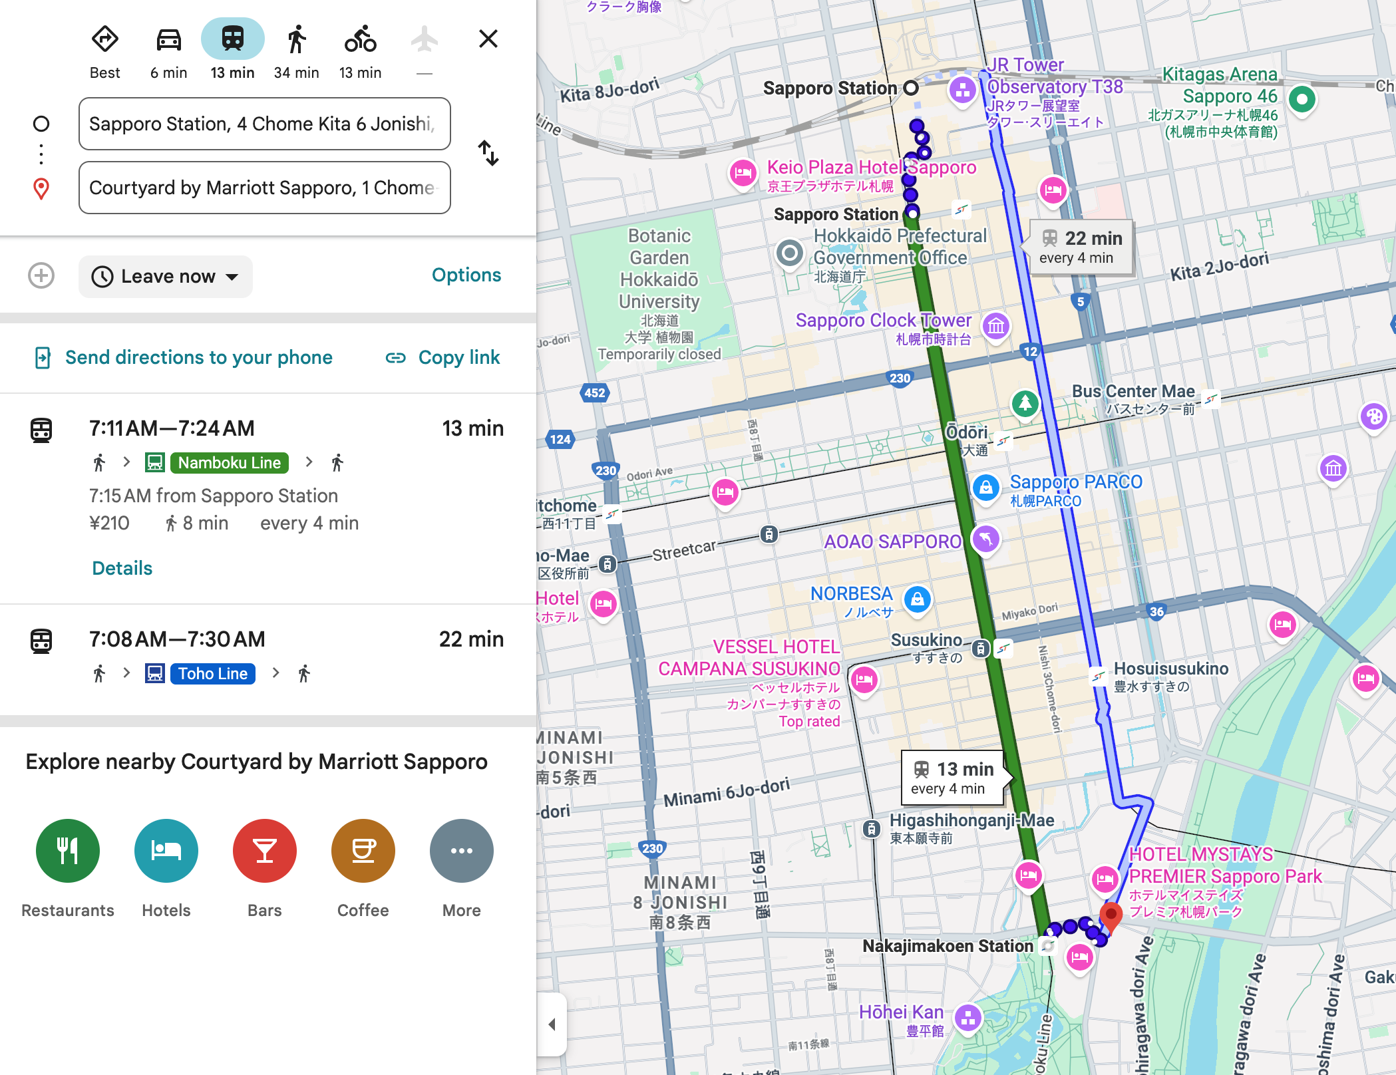Select the Driving travel mode icon
This screenshot has height=1075, width=1396.
coord(168,40)
